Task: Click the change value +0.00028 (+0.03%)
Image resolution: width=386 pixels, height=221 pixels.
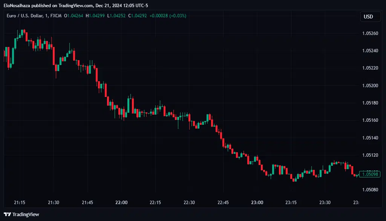Action: 168,16
